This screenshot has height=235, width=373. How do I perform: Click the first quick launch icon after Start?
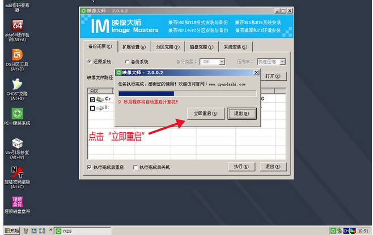pyautogui.click(x=26, y=230)
